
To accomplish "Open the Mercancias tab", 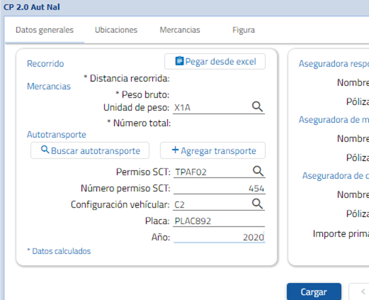I will pyautogui.click(x=180, y=30).
